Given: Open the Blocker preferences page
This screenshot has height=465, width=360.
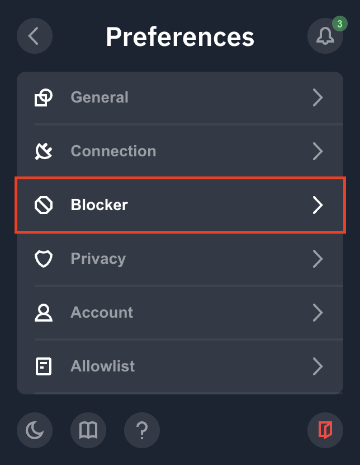Looking at the screenshot, I should pyautogui.click(x=180, y=205).
